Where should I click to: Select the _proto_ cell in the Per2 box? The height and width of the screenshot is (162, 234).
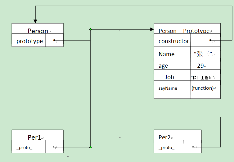[166, 148]
